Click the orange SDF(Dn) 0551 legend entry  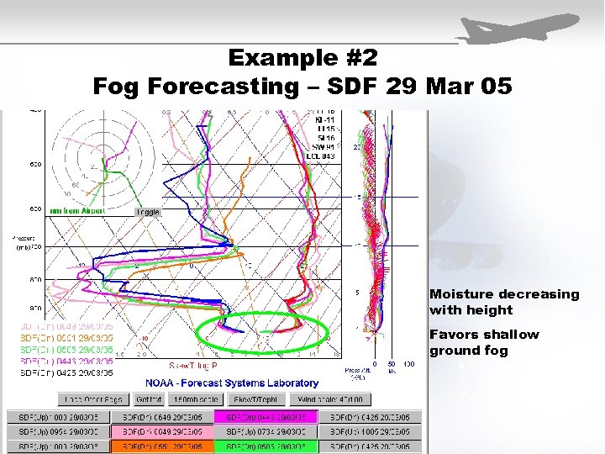pos(66,338)
